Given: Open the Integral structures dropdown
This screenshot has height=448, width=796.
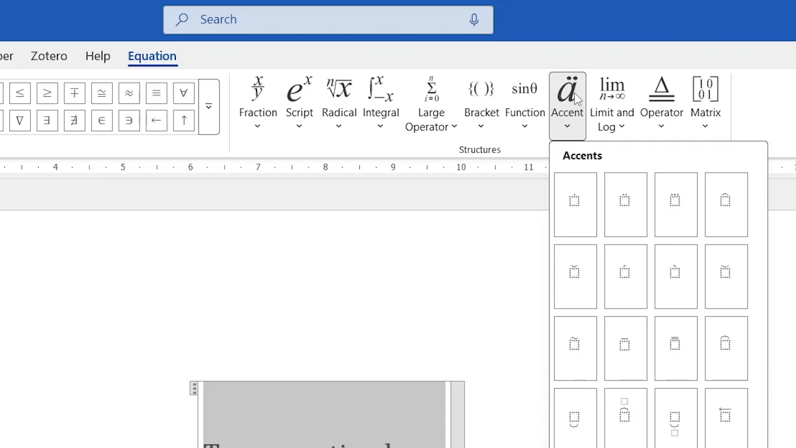Looking at the screenshot, I should click(381, 105).
